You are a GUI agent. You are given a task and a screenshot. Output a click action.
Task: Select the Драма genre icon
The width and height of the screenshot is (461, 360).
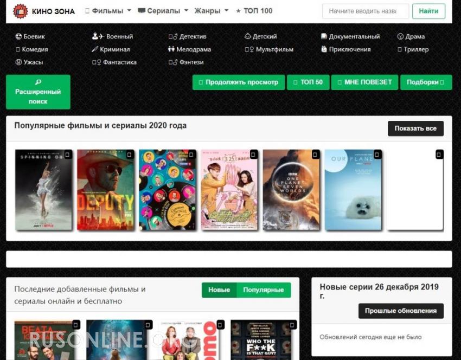click(400, 36)
